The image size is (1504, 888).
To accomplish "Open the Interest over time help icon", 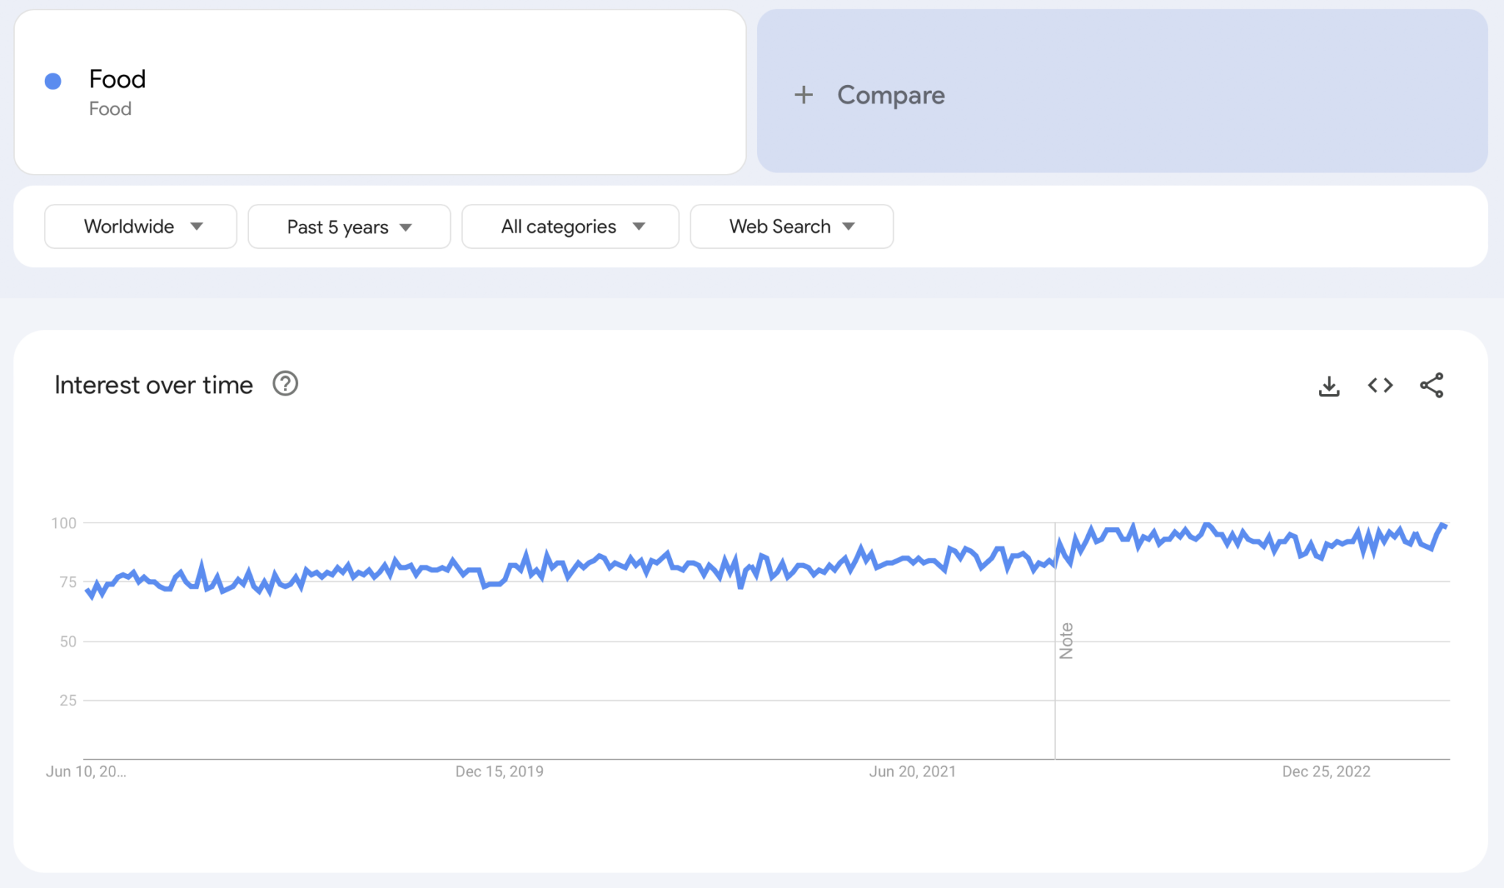I will [285, 384].
